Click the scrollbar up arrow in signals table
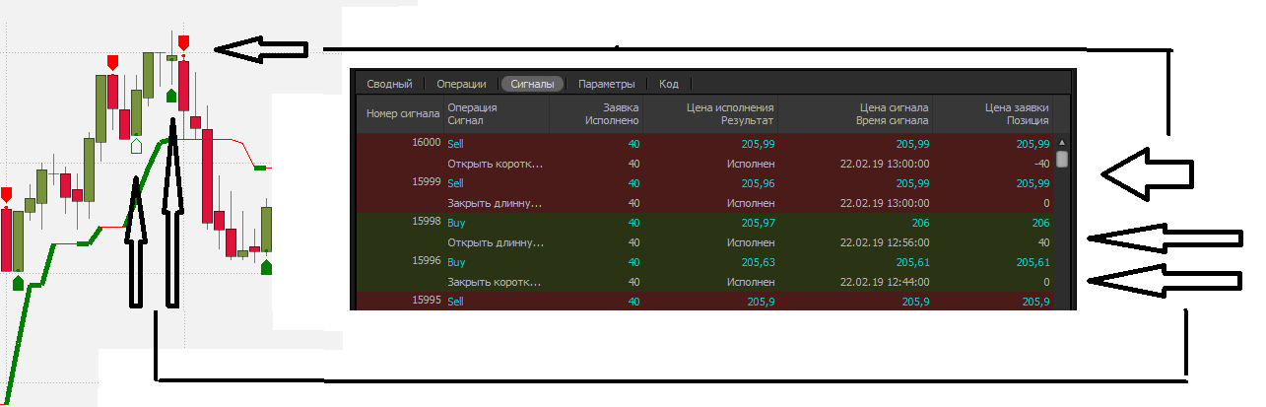The height and width of the screenshot is (407, 1266). (1062, 142)
